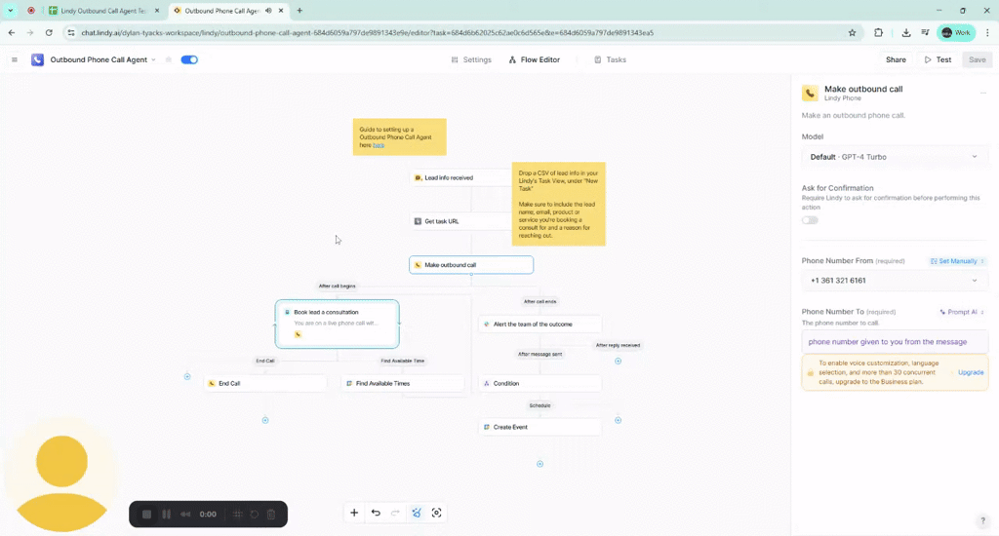Click the auto-arrange magic icon

[417, 513]
